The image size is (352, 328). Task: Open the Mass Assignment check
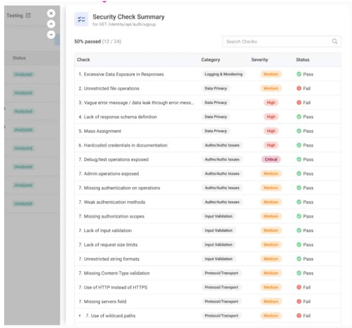click(100, 131)
